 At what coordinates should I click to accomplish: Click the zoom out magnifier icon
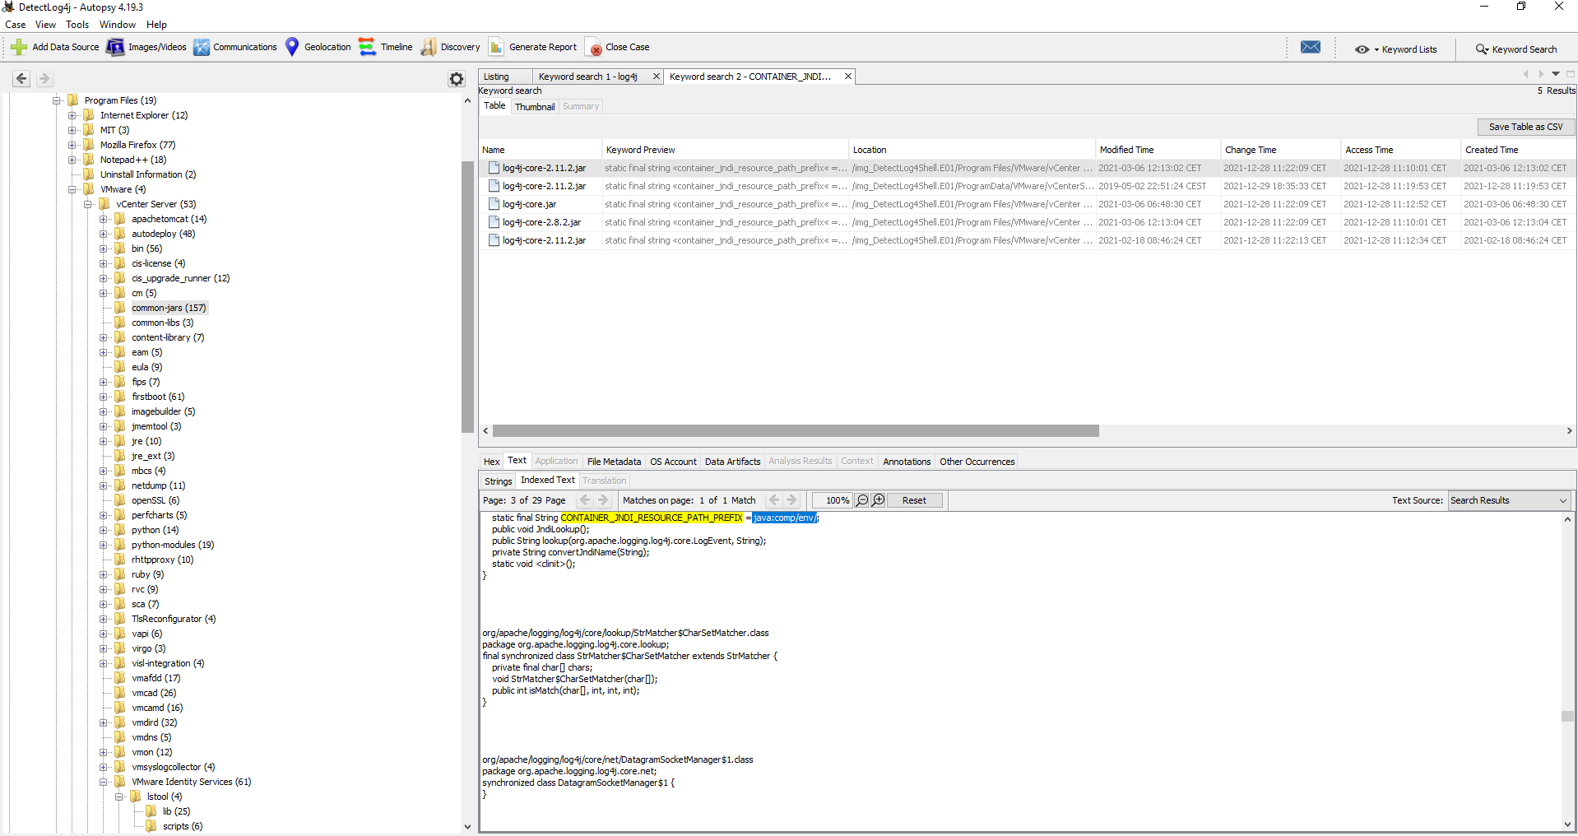point(861,500)
